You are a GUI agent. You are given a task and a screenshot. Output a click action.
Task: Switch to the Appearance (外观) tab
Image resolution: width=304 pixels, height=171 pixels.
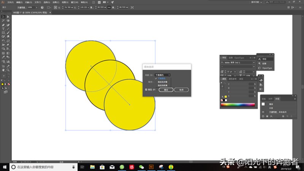pyautogui.click(x=277, y=99)
